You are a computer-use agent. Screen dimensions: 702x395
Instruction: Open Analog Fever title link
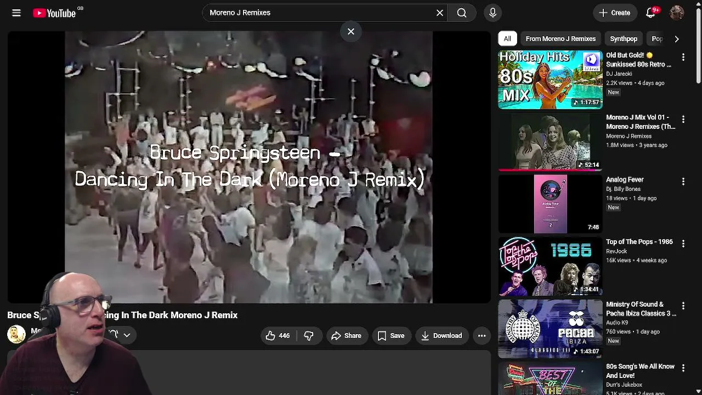(625, 179)
